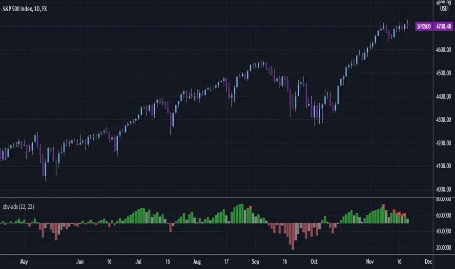Click the 4300.00 price axis label
The height and width of the screenshot is (269, 455).
click(443, 119)
